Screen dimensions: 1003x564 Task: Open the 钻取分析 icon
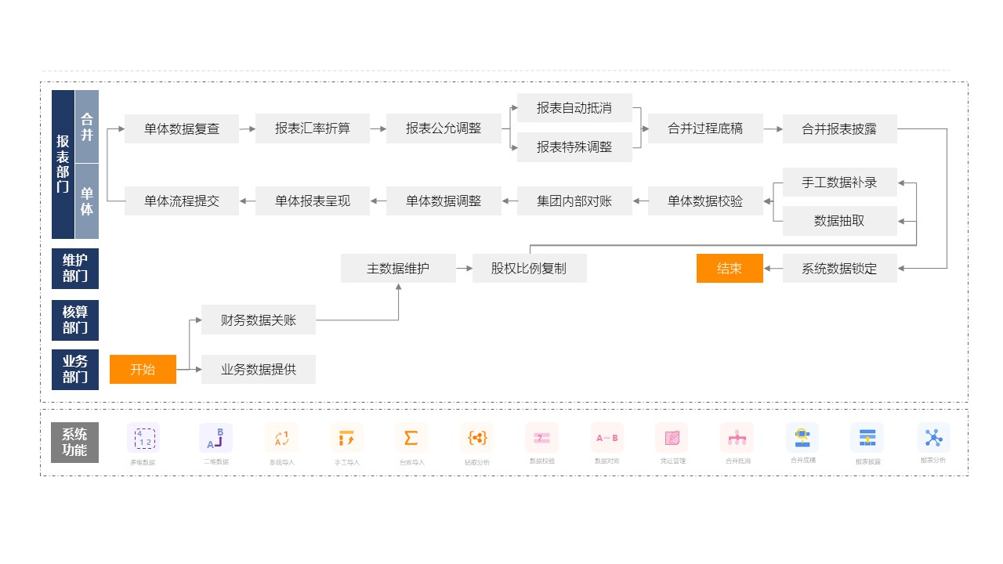[x=477, y=438]
